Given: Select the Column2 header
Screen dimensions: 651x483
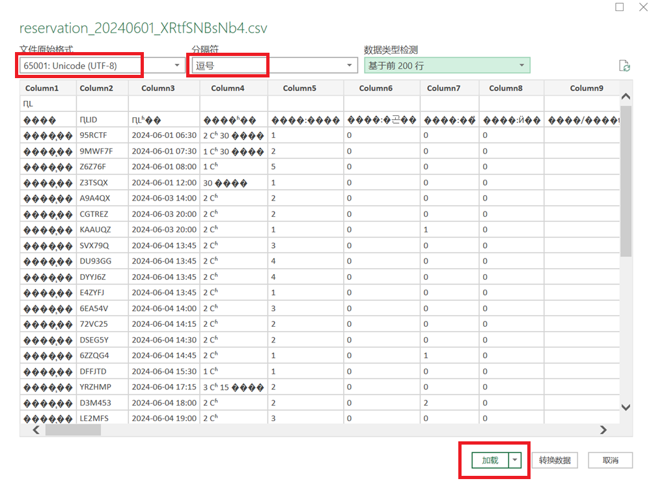Looking at the screenshot, I should pos(102,88).
